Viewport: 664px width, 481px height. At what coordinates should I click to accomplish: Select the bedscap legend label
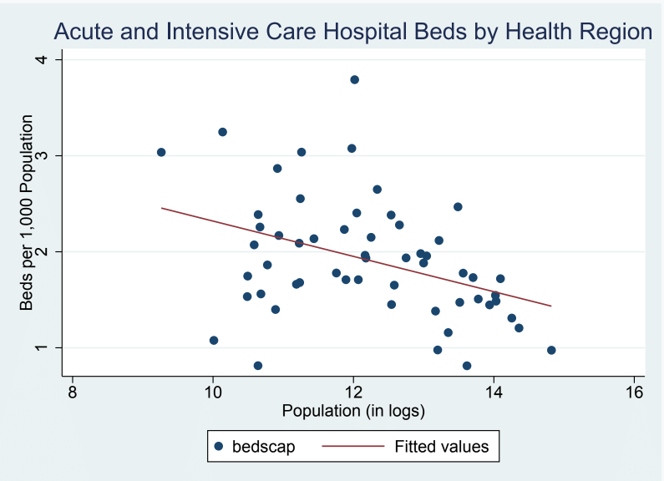tap(262, 446)
